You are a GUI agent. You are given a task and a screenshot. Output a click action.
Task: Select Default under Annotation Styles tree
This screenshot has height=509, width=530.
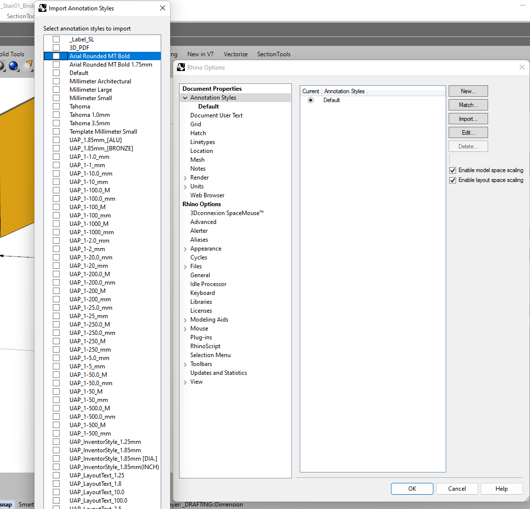pos(209,107)
